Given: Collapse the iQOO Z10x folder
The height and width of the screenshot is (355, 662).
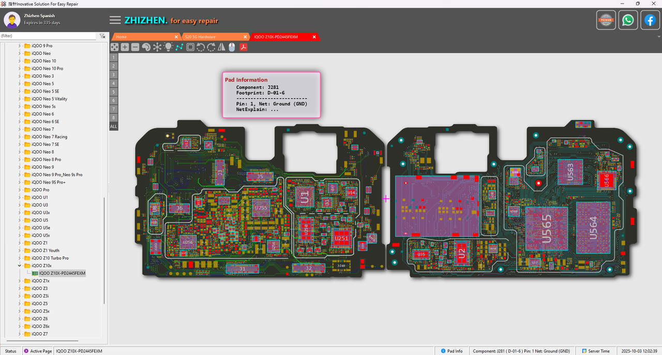Looking at the screenshot, I should (x=20, y=266).
